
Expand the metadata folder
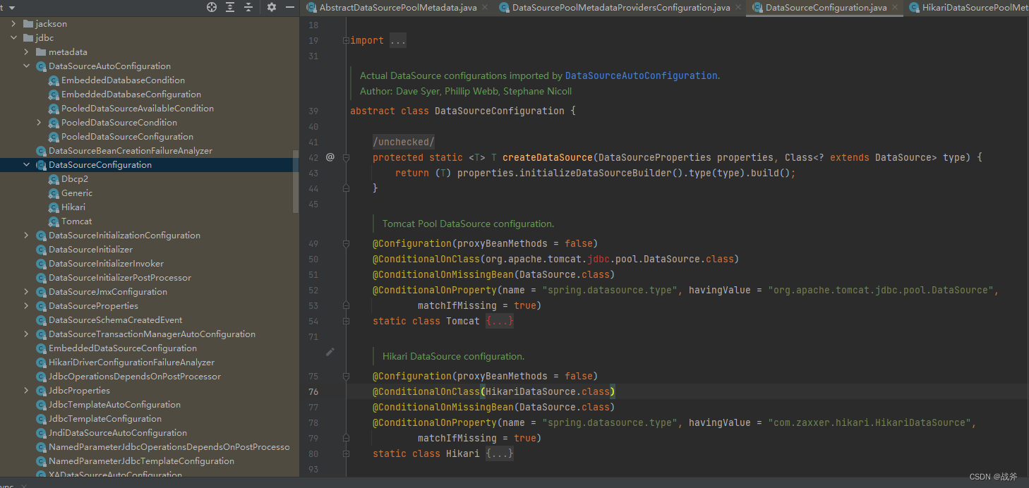click(x=26, y=51)
